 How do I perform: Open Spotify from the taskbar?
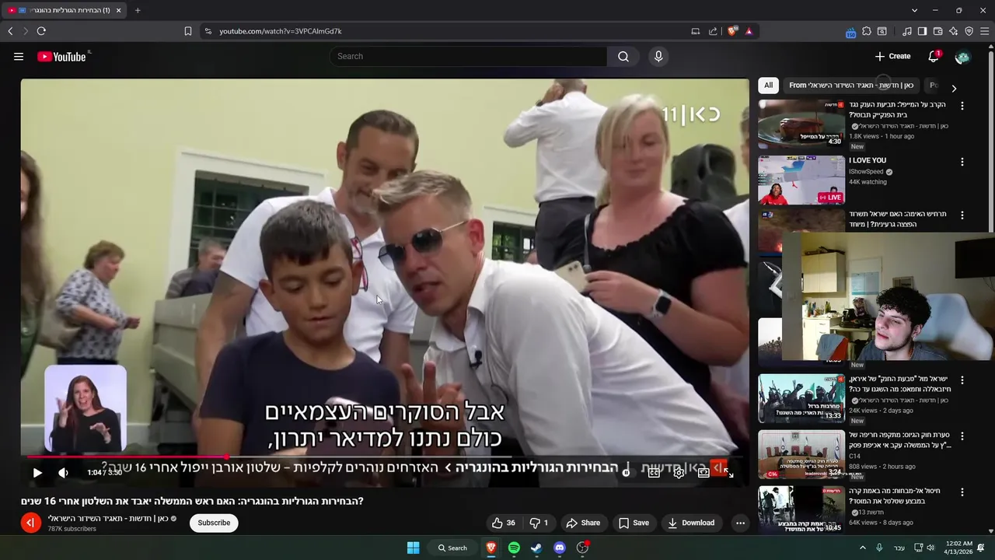pos(514,548)
